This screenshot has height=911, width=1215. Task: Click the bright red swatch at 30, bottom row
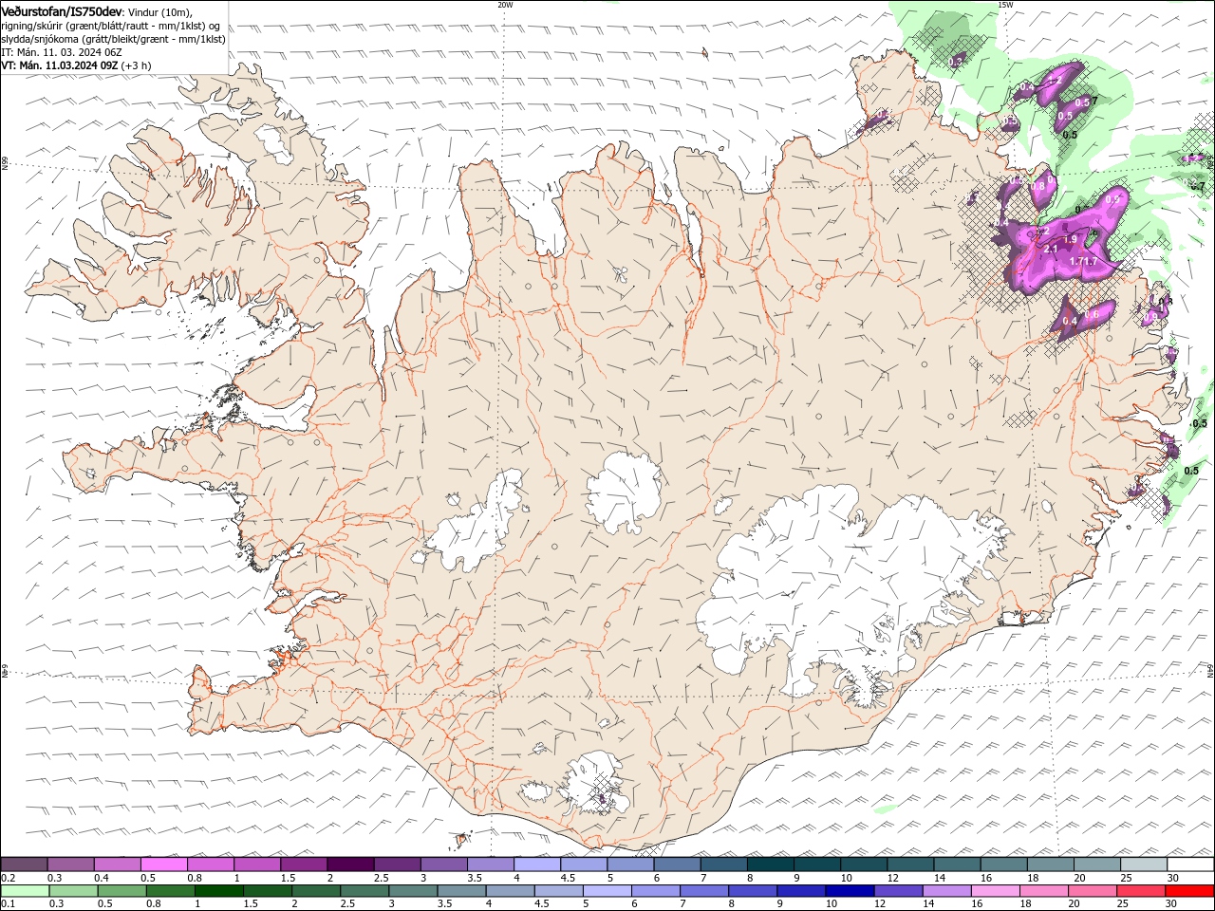click(1190, 891)
